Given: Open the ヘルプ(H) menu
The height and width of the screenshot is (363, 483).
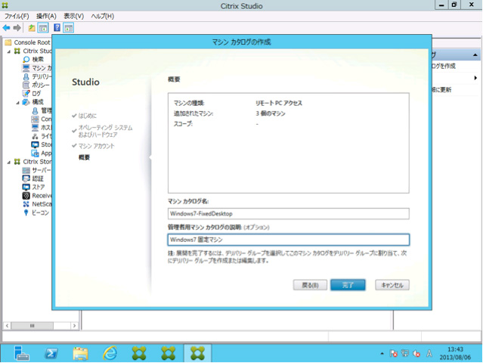Looking at the screenshot, I should (x=103, y=16).
